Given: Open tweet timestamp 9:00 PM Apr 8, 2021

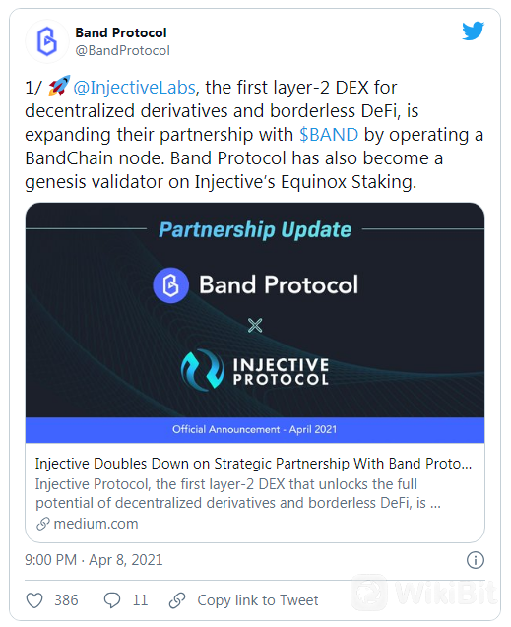Looking at the screenshot, I should 94,560.
